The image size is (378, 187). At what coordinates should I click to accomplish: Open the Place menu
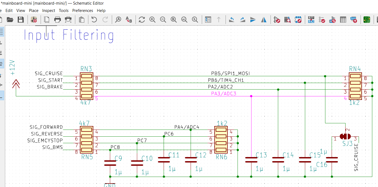[34, 11]
